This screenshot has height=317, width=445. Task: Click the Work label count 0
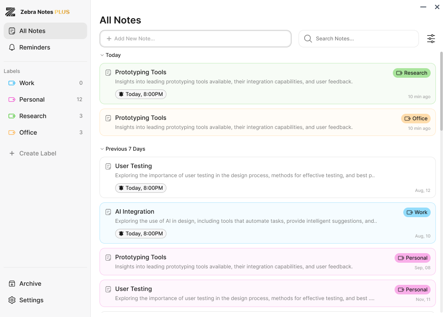81,83
